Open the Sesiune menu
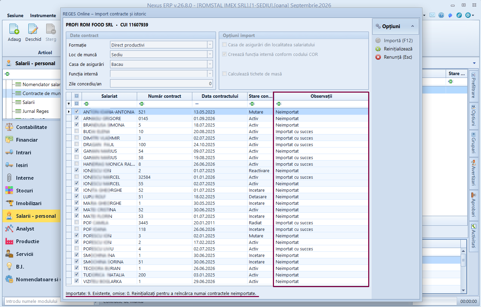The image size is (481, 307). [15, 15]
